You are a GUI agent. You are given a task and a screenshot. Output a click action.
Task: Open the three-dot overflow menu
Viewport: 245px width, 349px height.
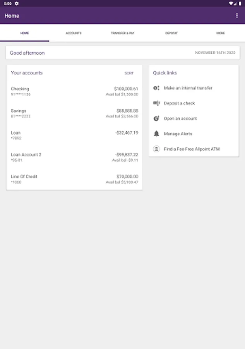tap(237, 16)
